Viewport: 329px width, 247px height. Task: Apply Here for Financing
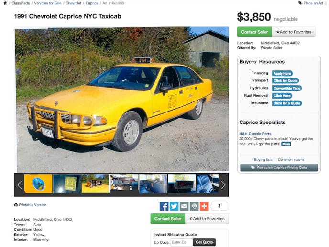[x=282, y=73]
